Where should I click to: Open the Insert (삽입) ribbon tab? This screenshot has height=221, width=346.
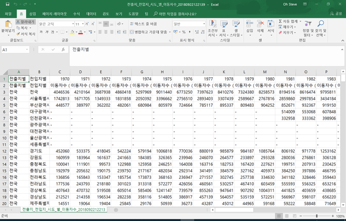(x=33, y=14)
